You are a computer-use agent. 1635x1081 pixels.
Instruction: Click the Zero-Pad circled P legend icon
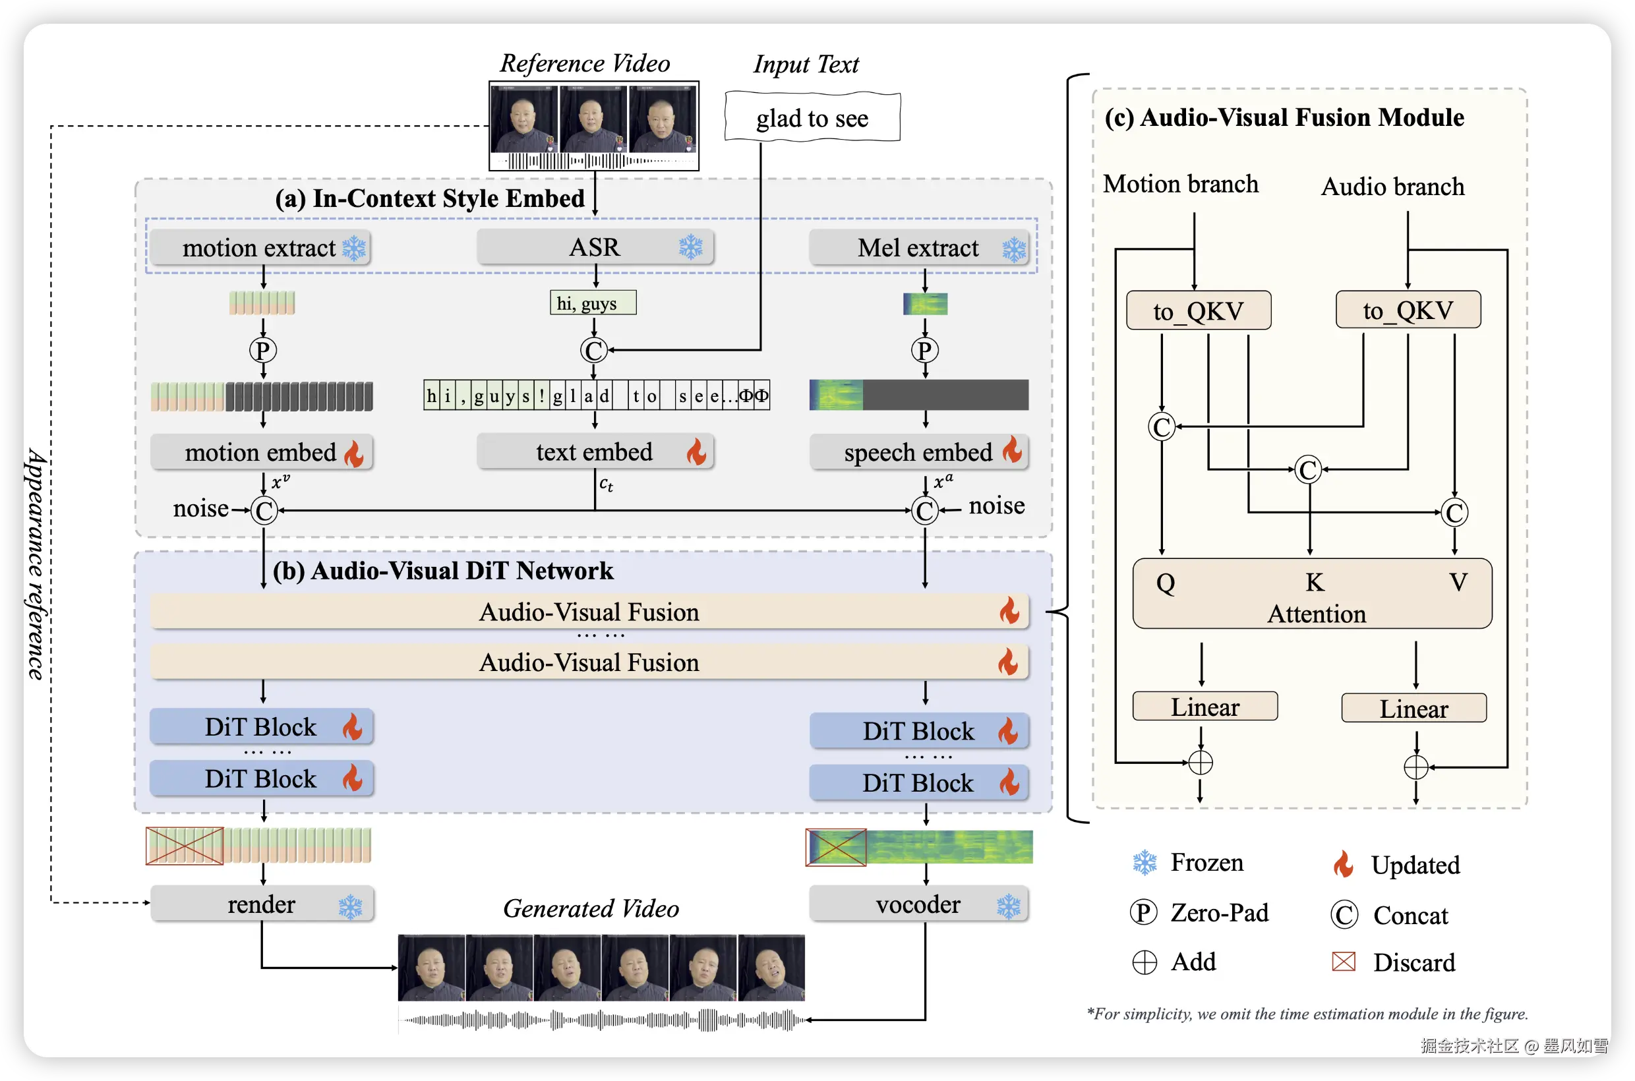(1143, 913)
